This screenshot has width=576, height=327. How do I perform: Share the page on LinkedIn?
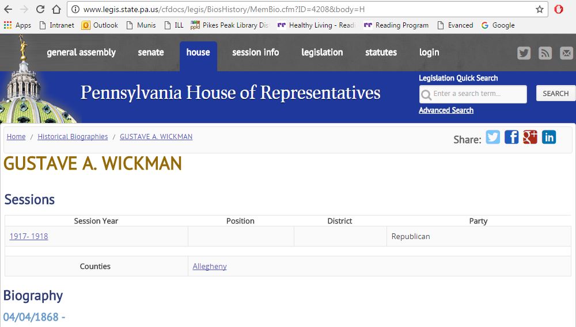549,137
